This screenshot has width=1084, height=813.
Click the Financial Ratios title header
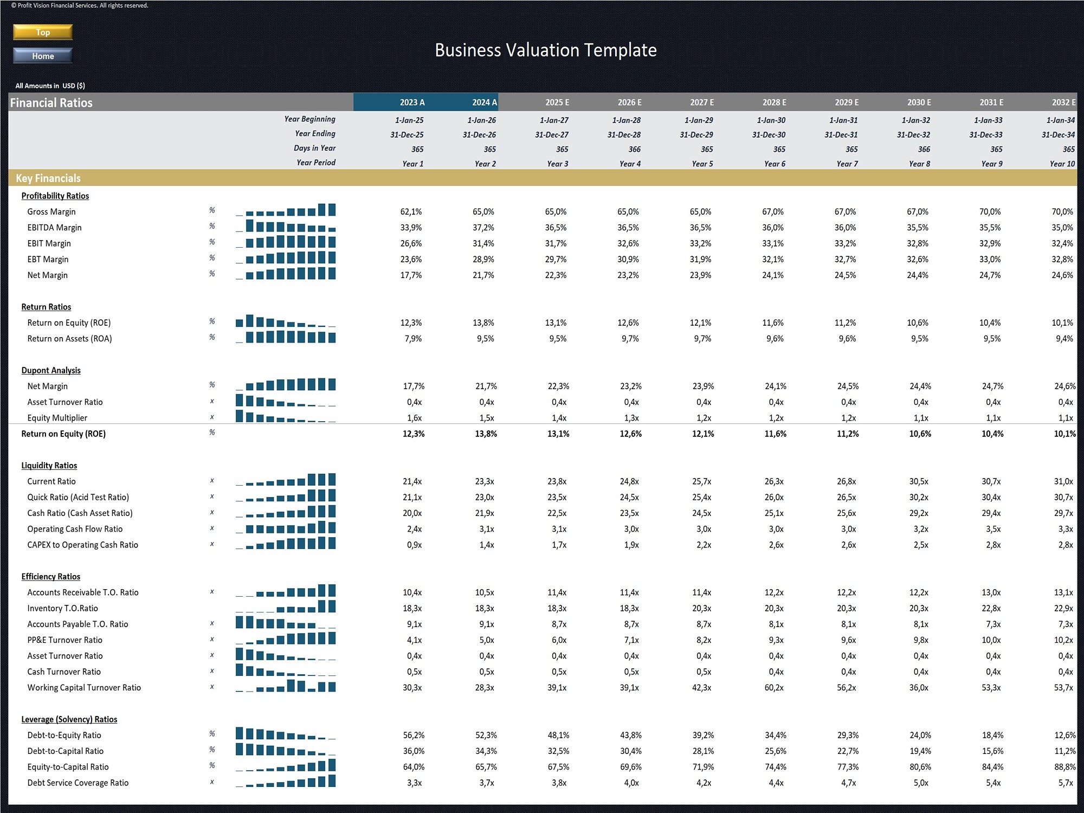tap(51, 103)
